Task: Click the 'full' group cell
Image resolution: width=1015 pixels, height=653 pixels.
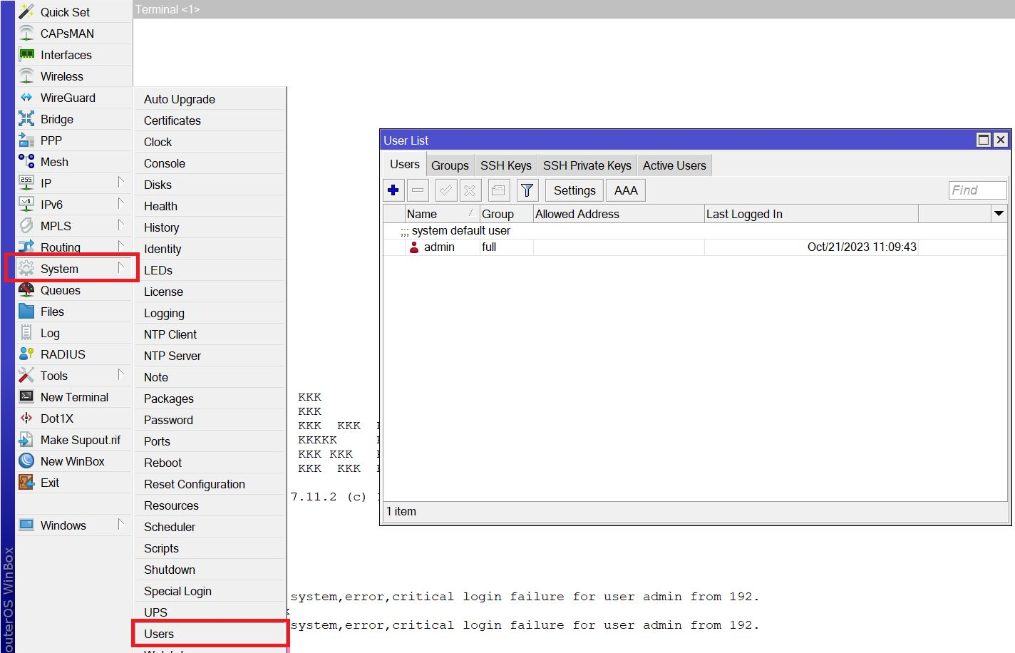Action: click(x=506, y=247)
